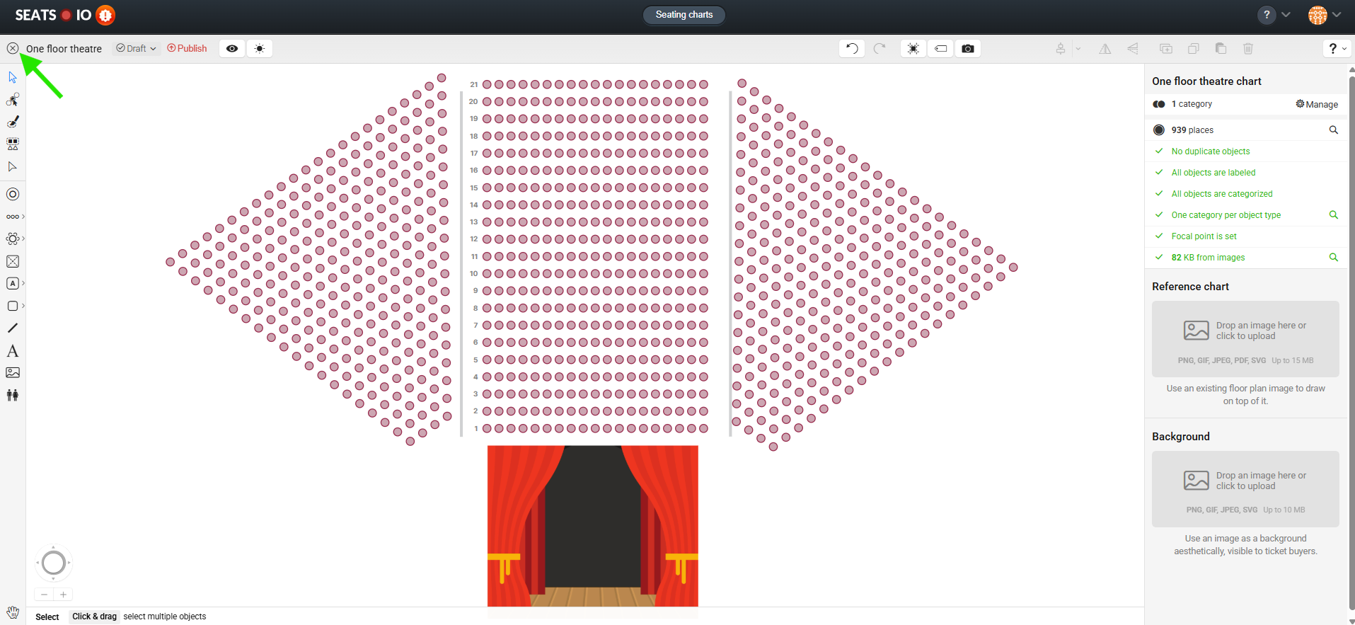Screen dimensions: 1355x625
Task: Activate the focal point tool
Action: click(x=13, y=194)
